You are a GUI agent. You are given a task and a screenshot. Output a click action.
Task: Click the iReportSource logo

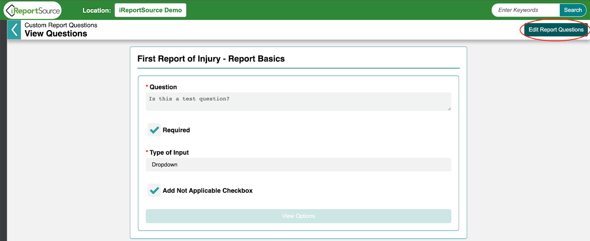click(32, 10)
